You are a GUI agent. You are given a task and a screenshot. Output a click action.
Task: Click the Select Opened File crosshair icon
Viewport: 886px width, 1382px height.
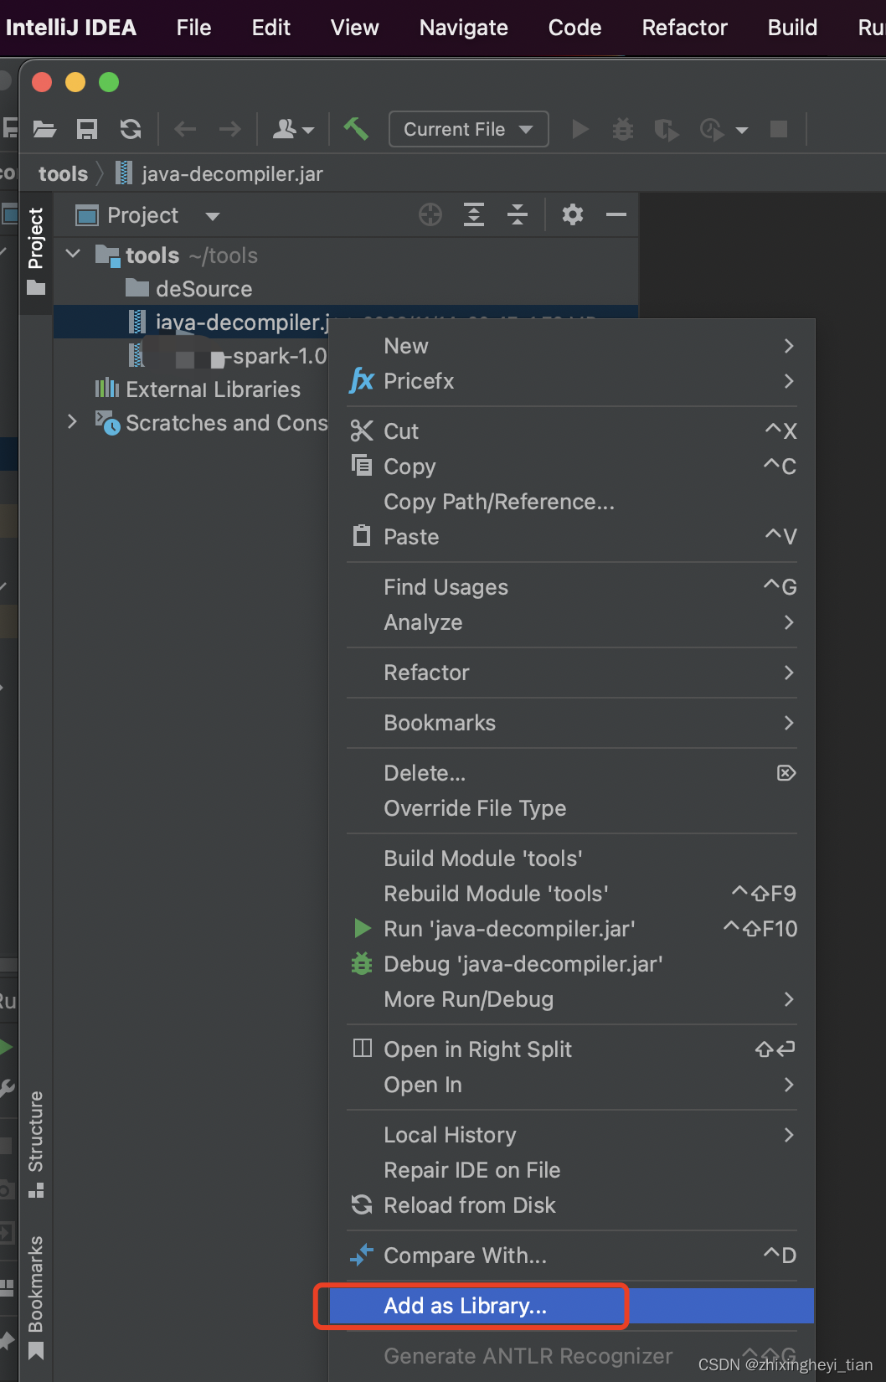tap(430, 215)
